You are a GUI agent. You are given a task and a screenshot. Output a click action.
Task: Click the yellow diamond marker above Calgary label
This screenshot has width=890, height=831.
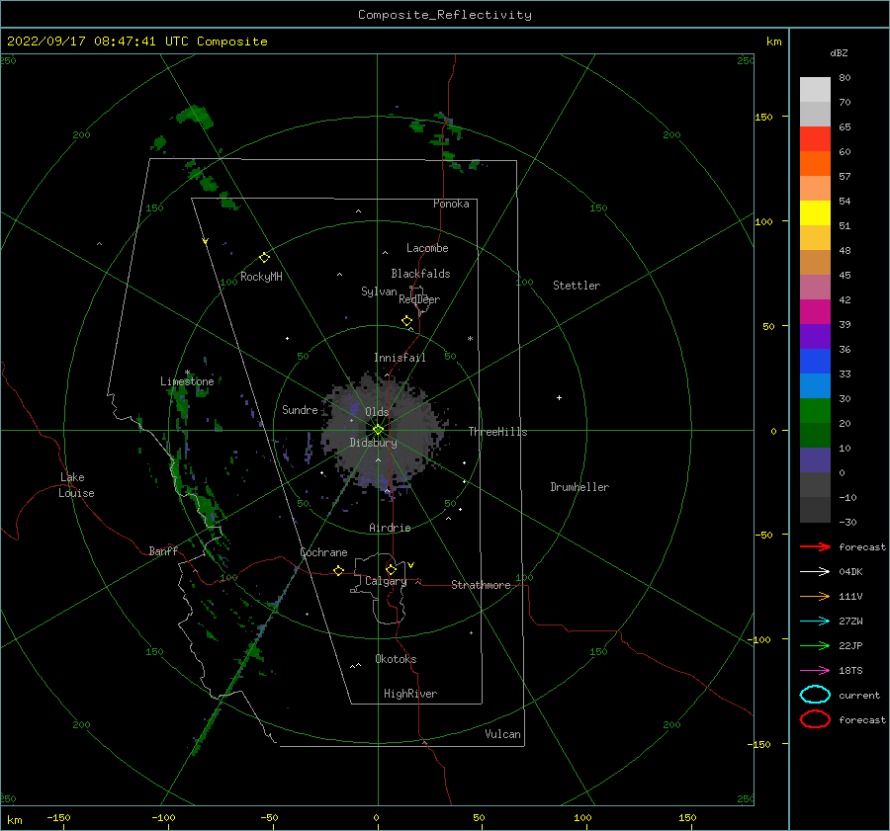391,569
